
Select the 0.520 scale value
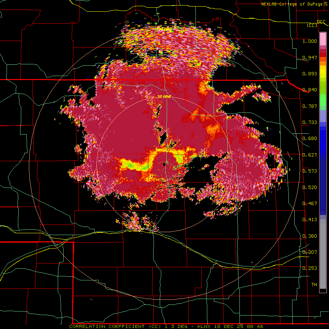310,188
